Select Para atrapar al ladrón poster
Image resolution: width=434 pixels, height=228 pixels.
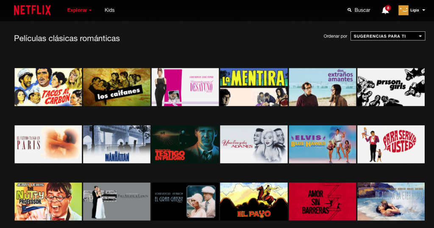pos(117,201)
